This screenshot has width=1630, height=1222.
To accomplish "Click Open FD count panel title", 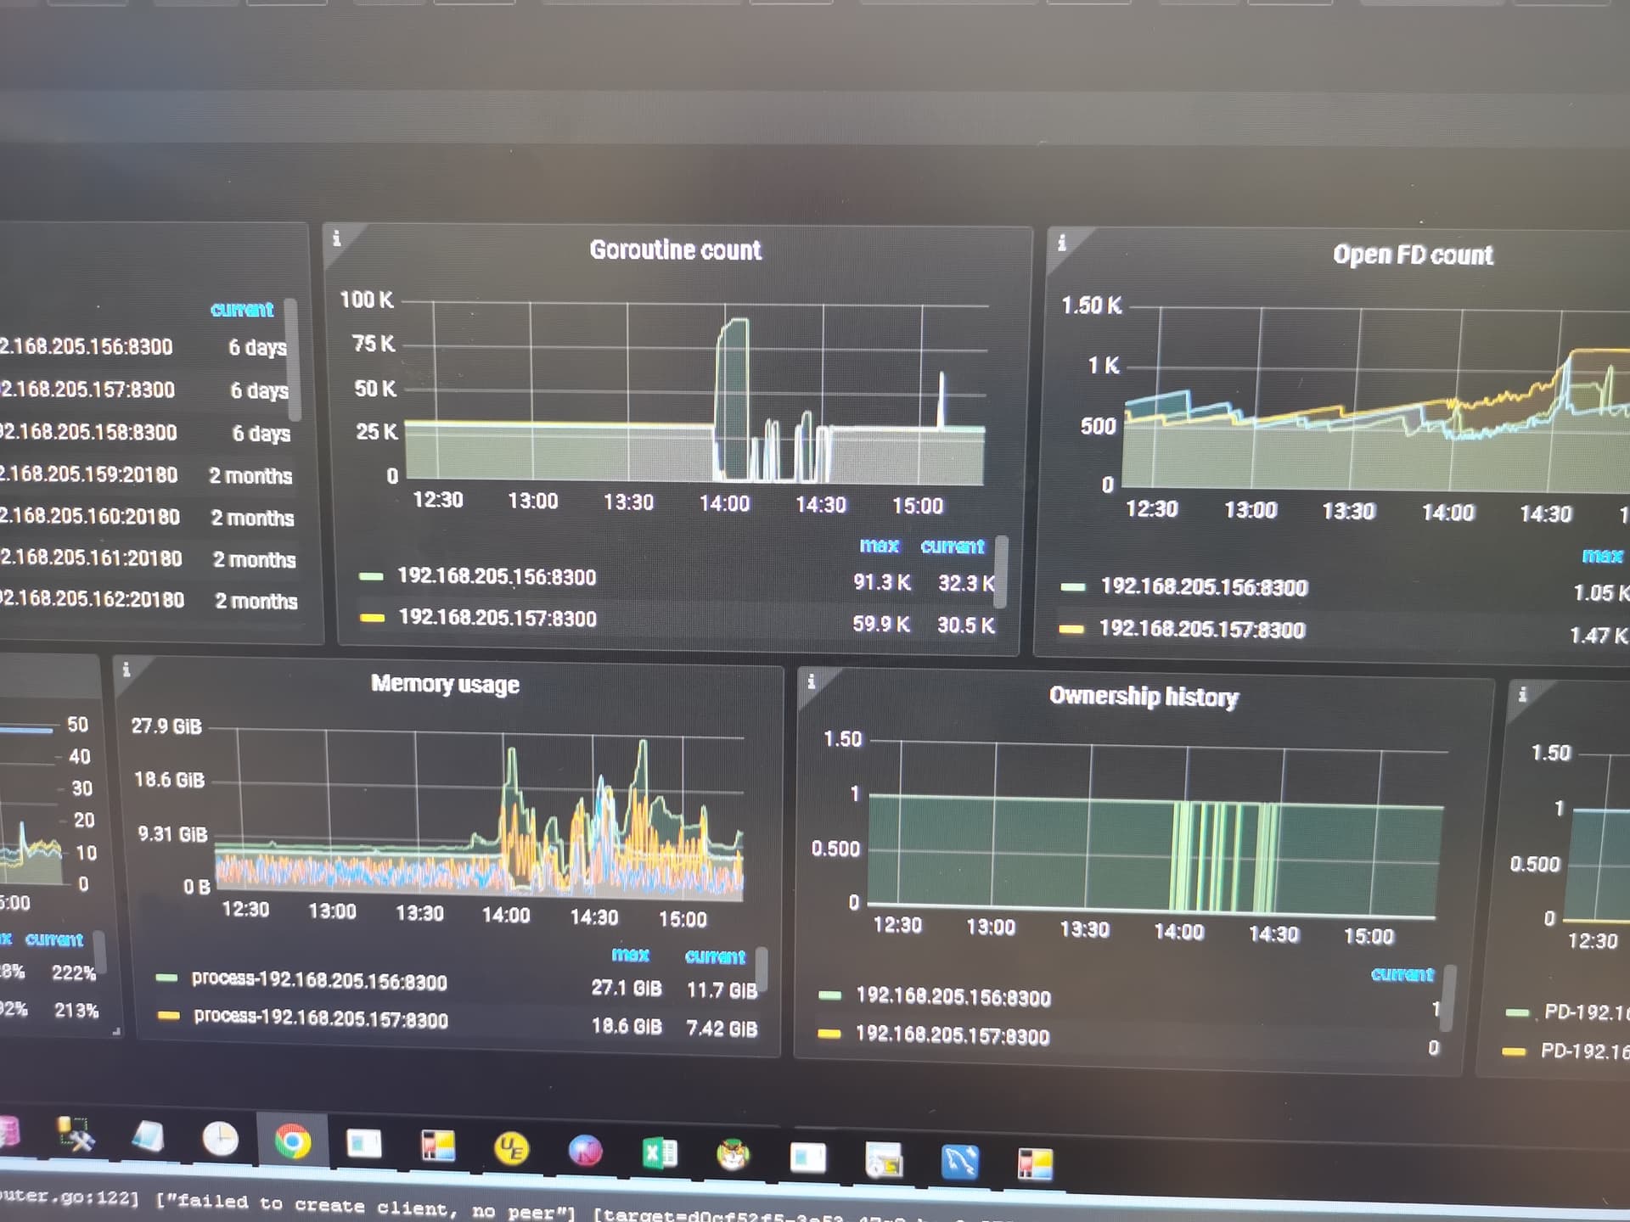I will pyautogui.click(x=1413, y=255).
